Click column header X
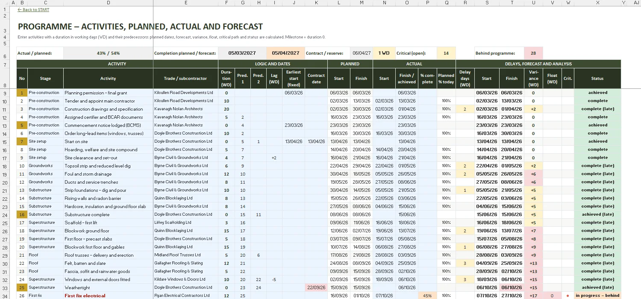 (597, 3)
